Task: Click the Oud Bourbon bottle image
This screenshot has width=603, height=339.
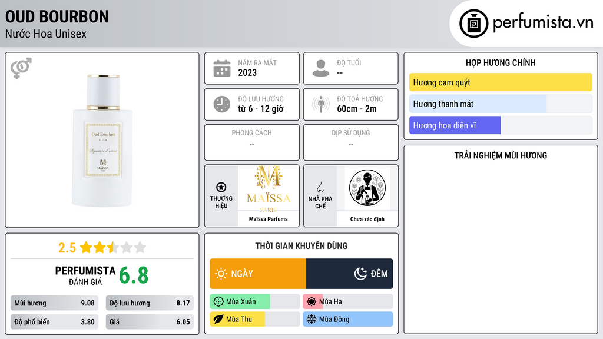Action: [102, 141]
